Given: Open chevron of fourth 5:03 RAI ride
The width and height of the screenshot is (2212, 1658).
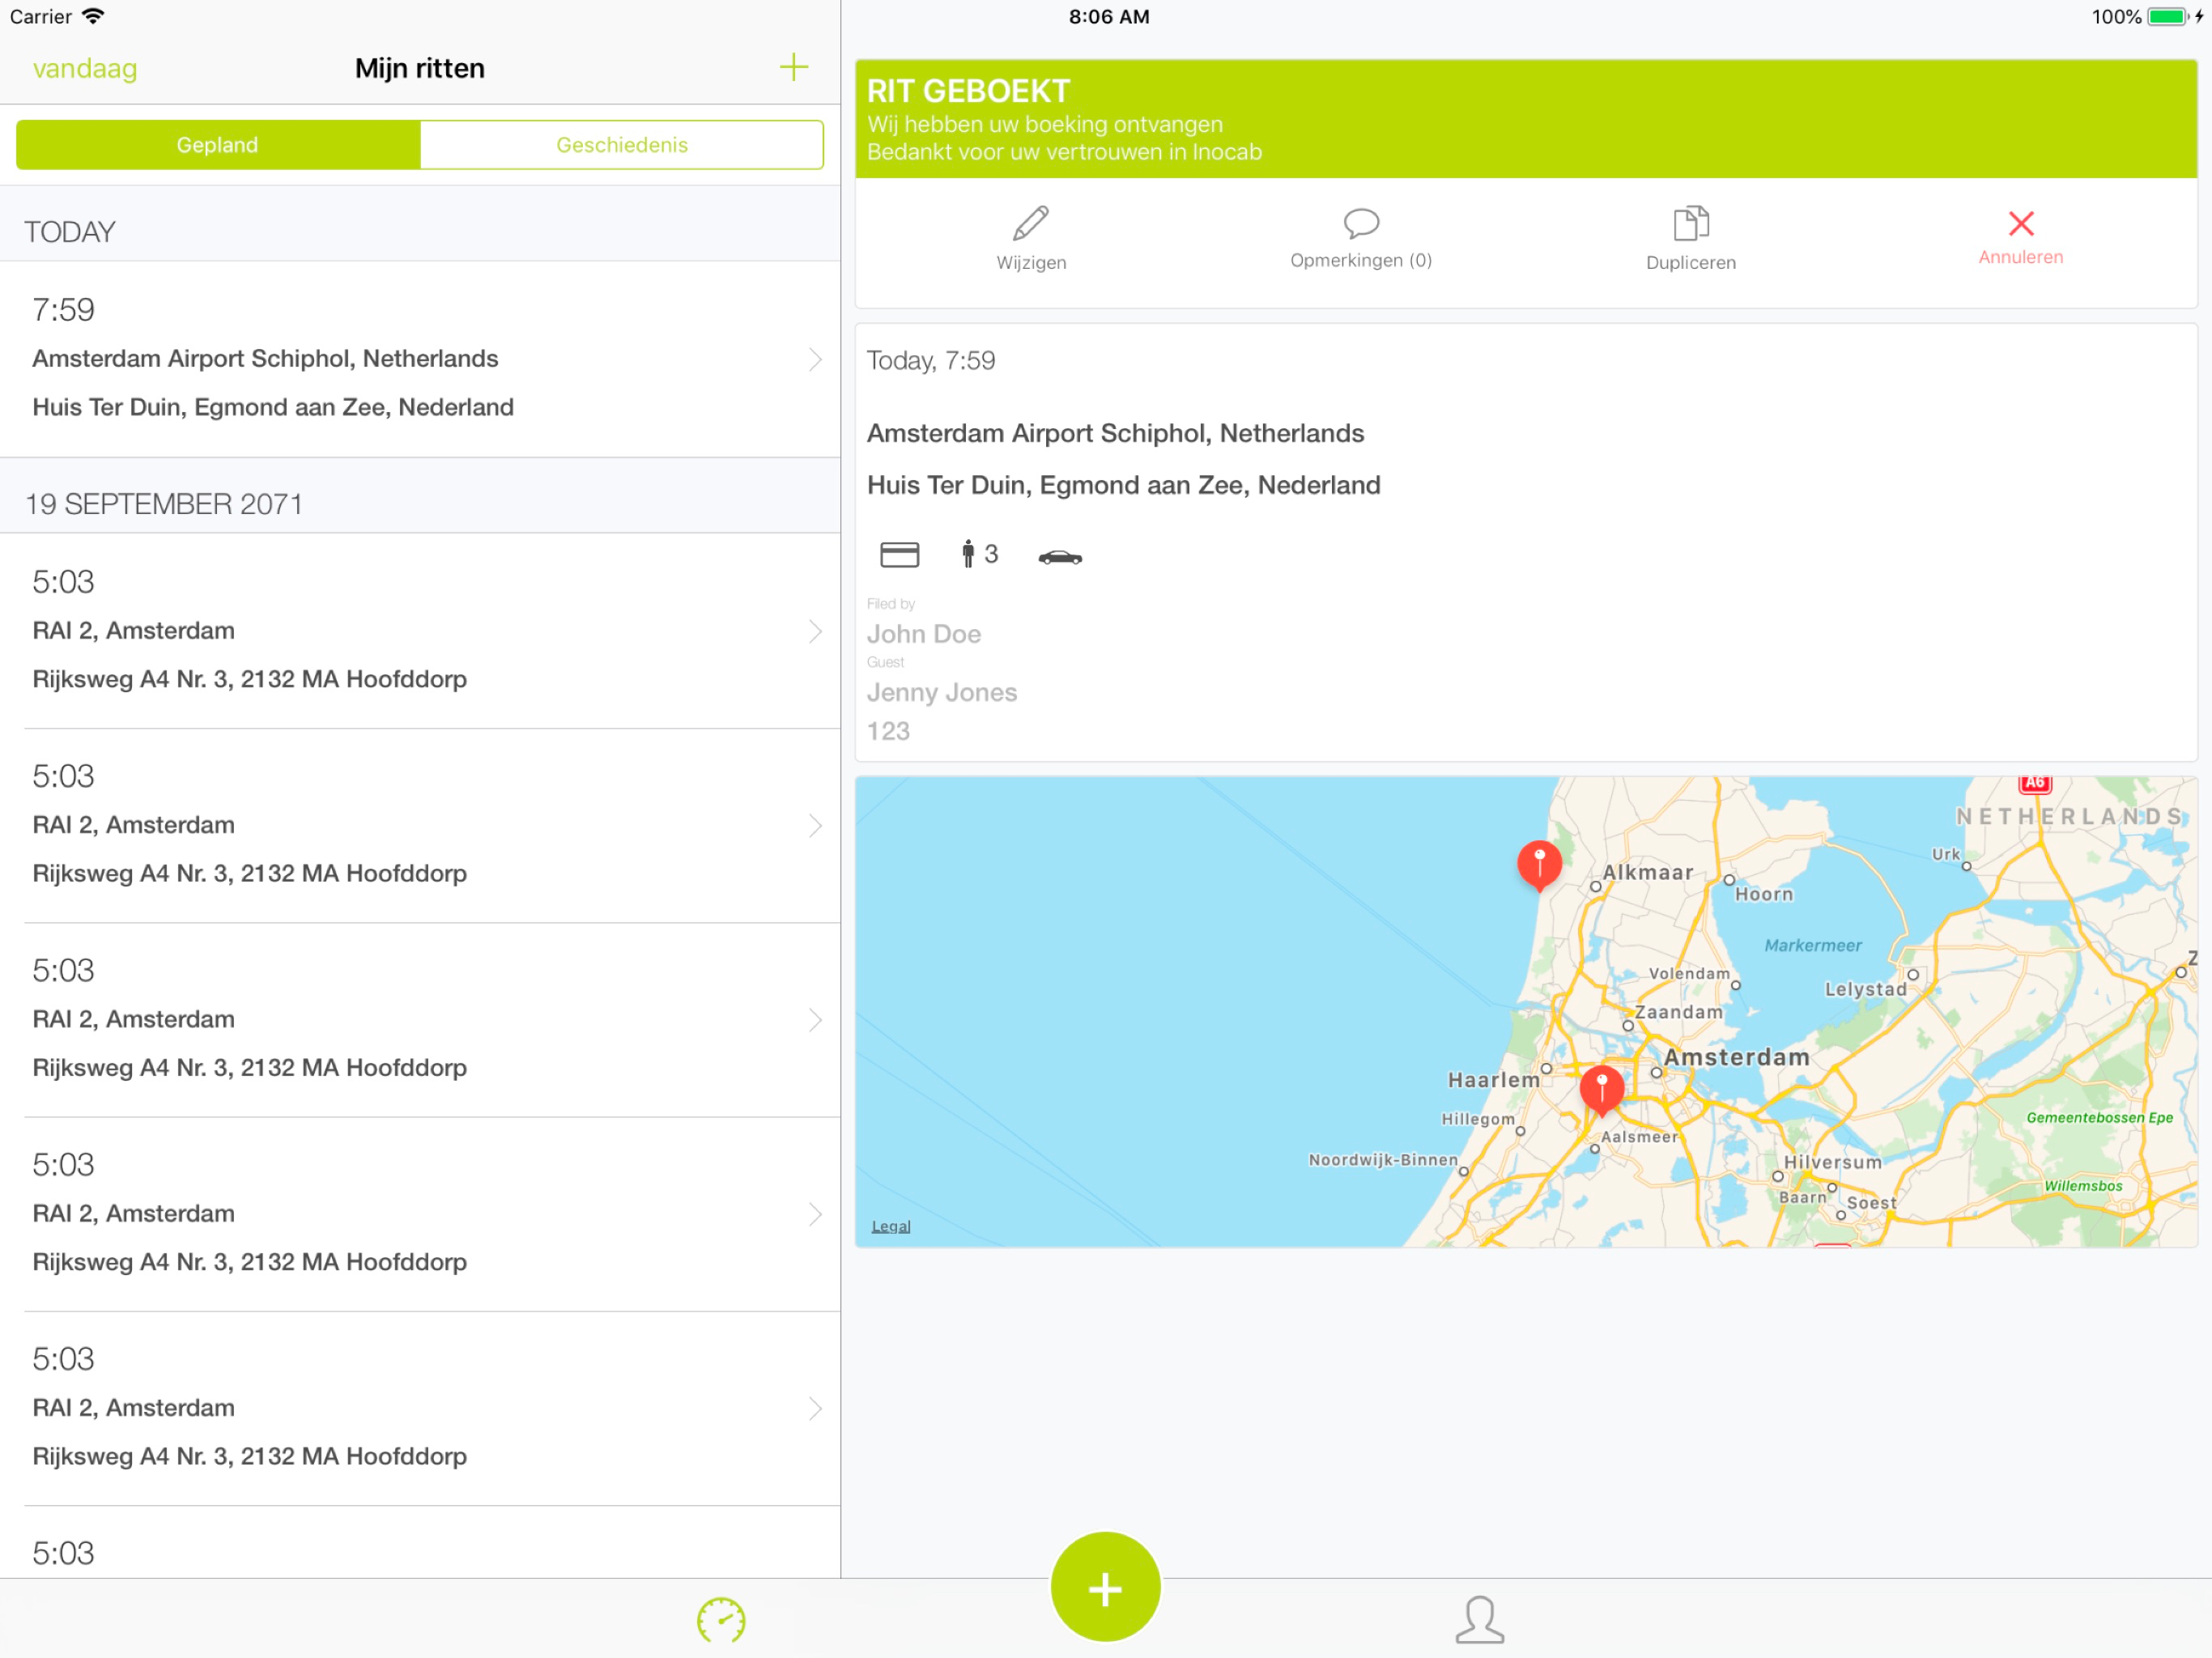Looking at the screenshot, I should pyautogui.click(x=815, y=1213).
